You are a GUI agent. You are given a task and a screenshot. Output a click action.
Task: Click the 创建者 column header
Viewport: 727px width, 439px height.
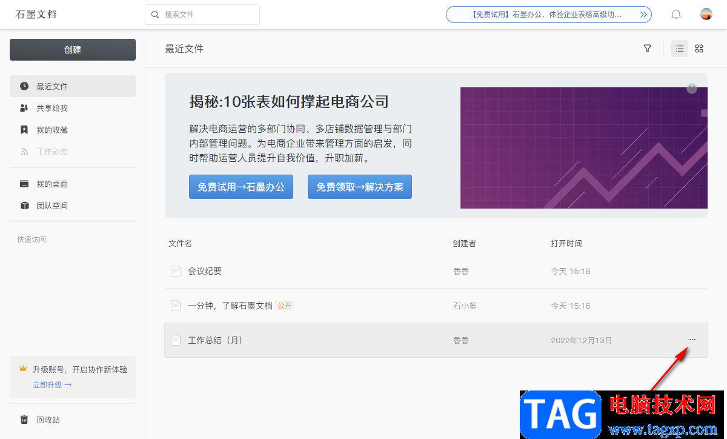coord(464,243)
